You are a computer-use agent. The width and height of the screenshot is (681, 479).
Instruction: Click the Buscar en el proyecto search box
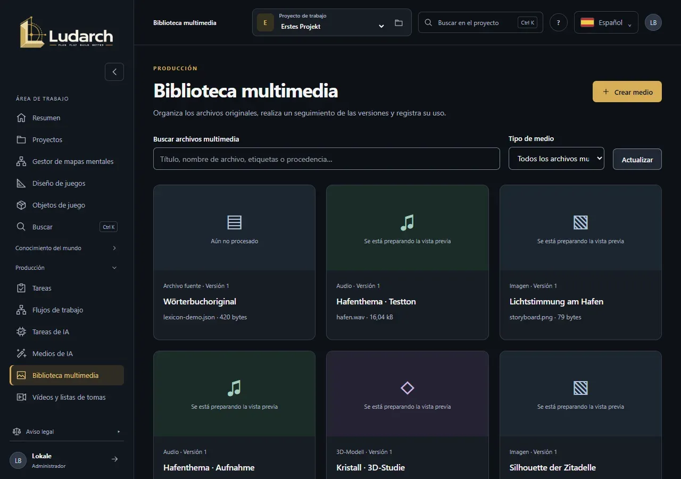tap(480, 22)
